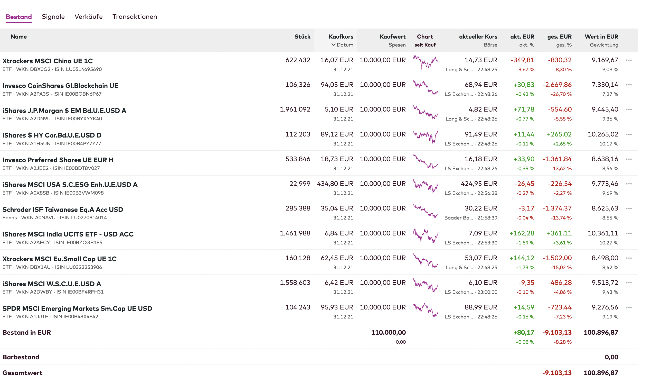Click the 'seit Kauf' chart header option
This screenshot has width=661, height=383.
[425, 45]
